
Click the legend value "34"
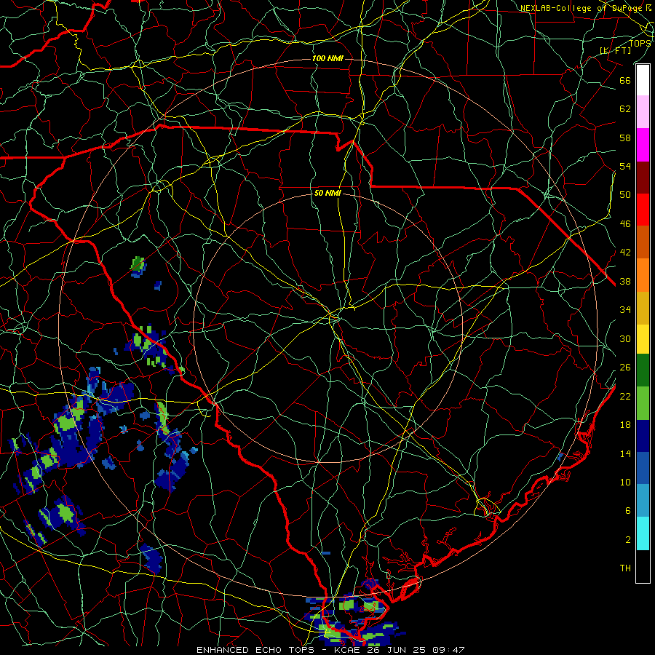[x=625, y=310]
